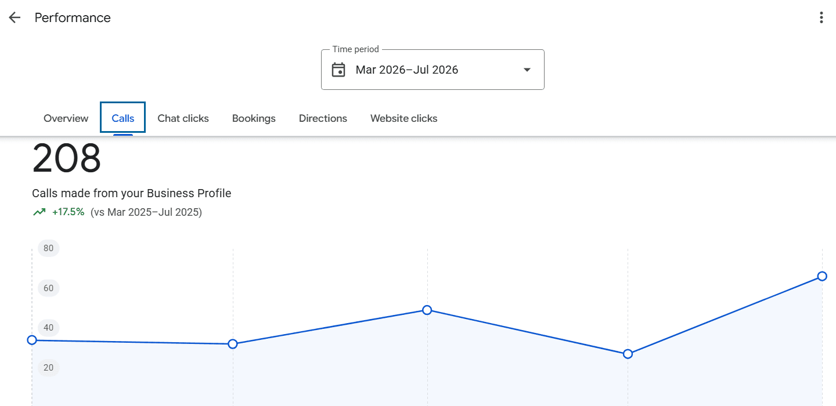Click the first data point on chart
Screen dimensions: 836x406
coord(32,340)
